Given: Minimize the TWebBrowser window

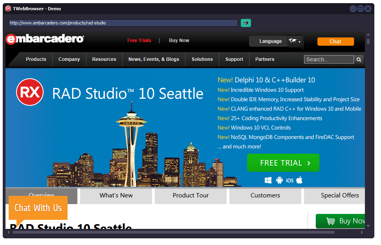Looking at the screenshot, I should (353, 9).
